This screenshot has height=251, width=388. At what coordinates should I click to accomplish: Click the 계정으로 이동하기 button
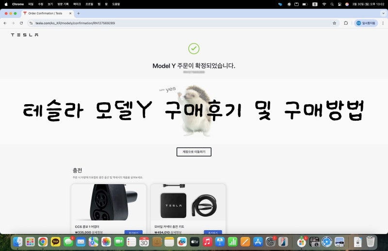click(x=194, y=152)
